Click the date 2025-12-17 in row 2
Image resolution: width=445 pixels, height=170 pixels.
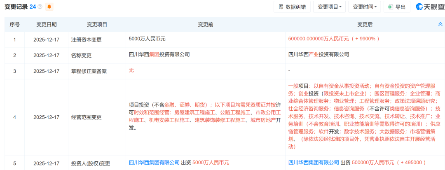(46, 56)
